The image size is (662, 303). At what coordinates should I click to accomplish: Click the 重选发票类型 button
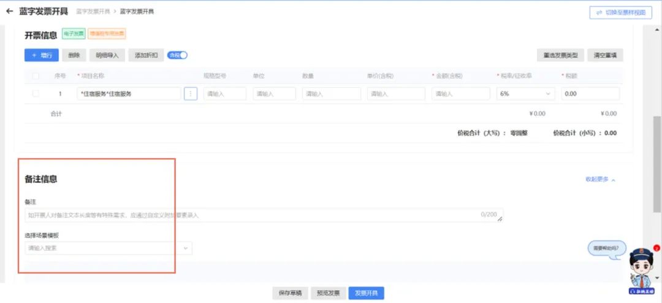pyautogui.click(x=560, y=55)
